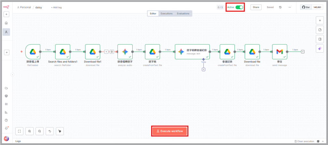The width and height of the screenshot is (328, 145).
Task: Expand the Logs panel chevron
Action: click(x=323, y=141)
